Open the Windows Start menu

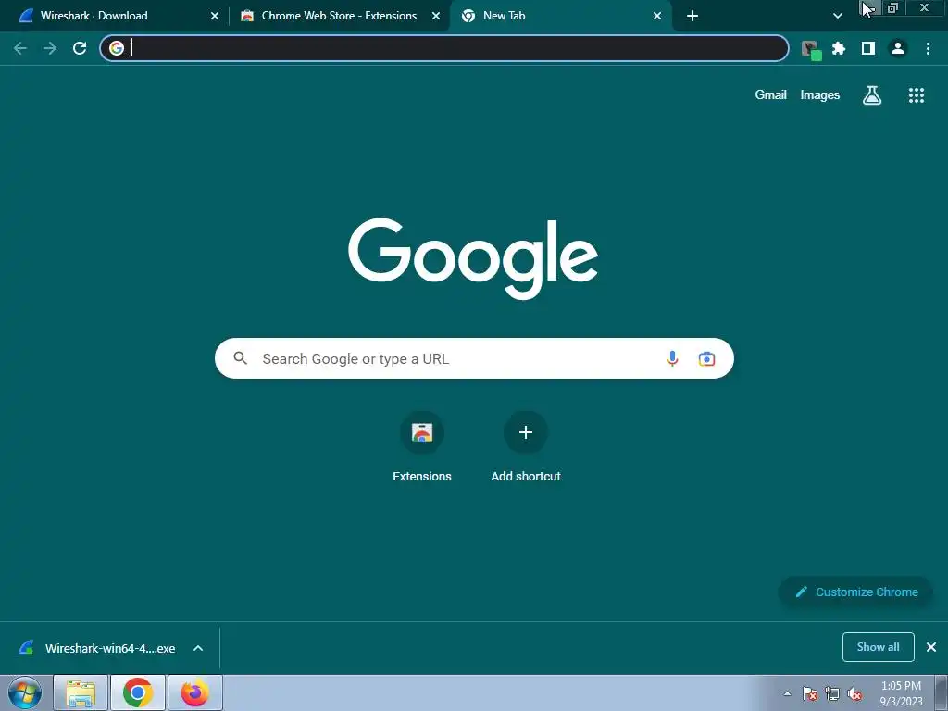(x=24, y=692)
